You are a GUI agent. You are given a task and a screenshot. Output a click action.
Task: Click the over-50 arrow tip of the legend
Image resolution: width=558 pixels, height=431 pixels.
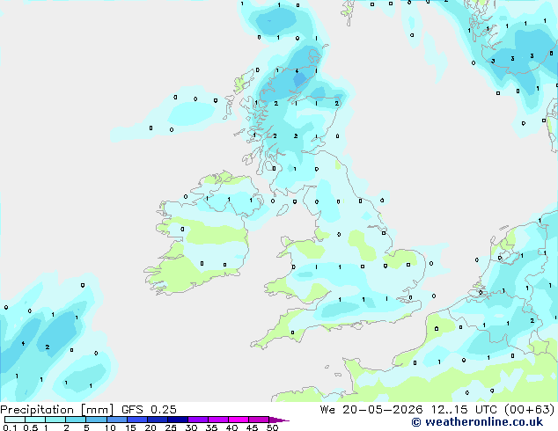click(x=279, y=420)
